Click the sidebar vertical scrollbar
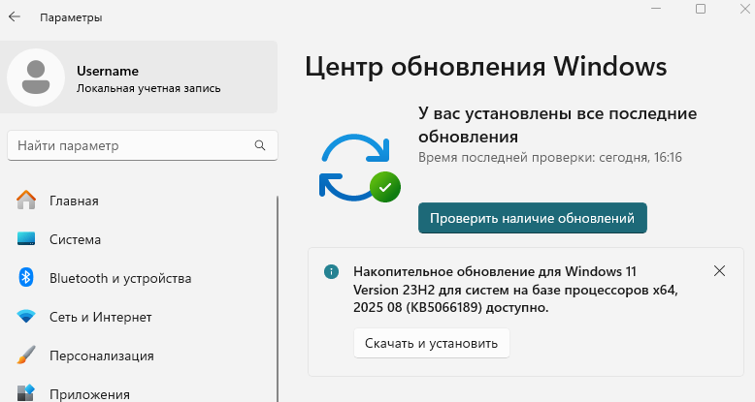 (x=278, y=298)
